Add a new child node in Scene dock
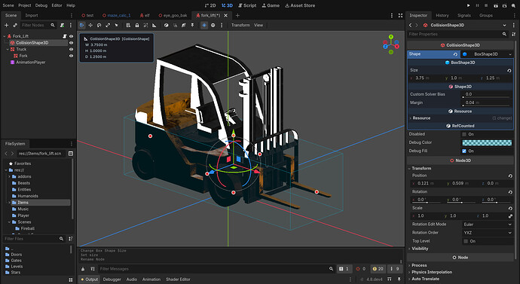This screenshot has width=520, height=284. pos(6,25)
